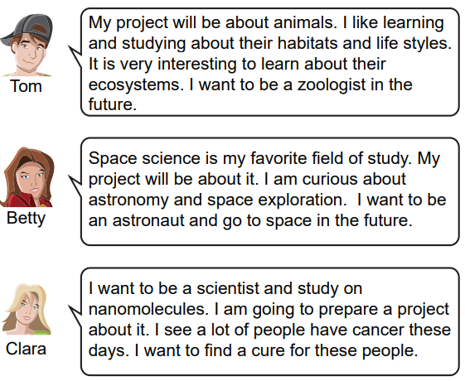
Task: Click the word nanomolecules in Clara's text
Action: point(147,309)
